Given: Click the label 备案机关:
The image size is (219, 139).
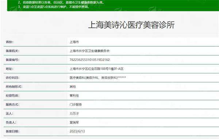Looking at the screenshot, I should pyautogui.click(x=12, y=51).
